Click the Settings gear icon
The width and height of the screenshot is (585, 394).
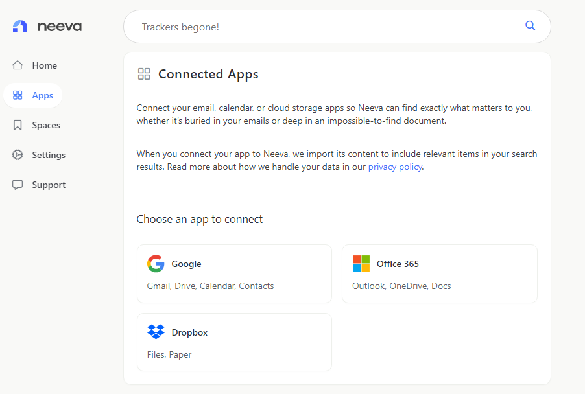(18, 155)
